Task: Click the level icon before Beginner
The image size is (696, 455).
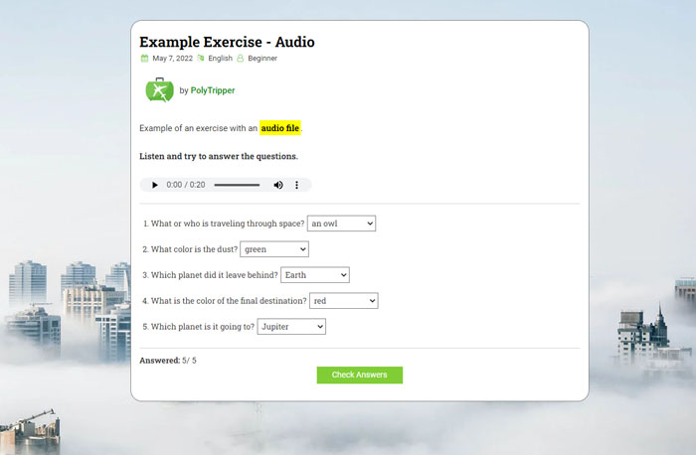Action: point(241,59)
